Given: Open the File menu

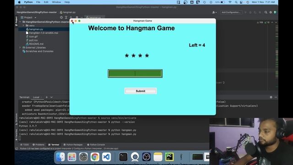Looking at the screenshot, I should (x=38, y=2).
